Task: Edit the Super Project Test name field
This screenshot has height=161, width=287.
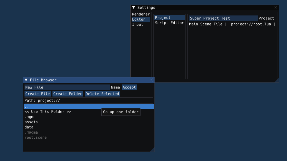Action: (223, 18)
